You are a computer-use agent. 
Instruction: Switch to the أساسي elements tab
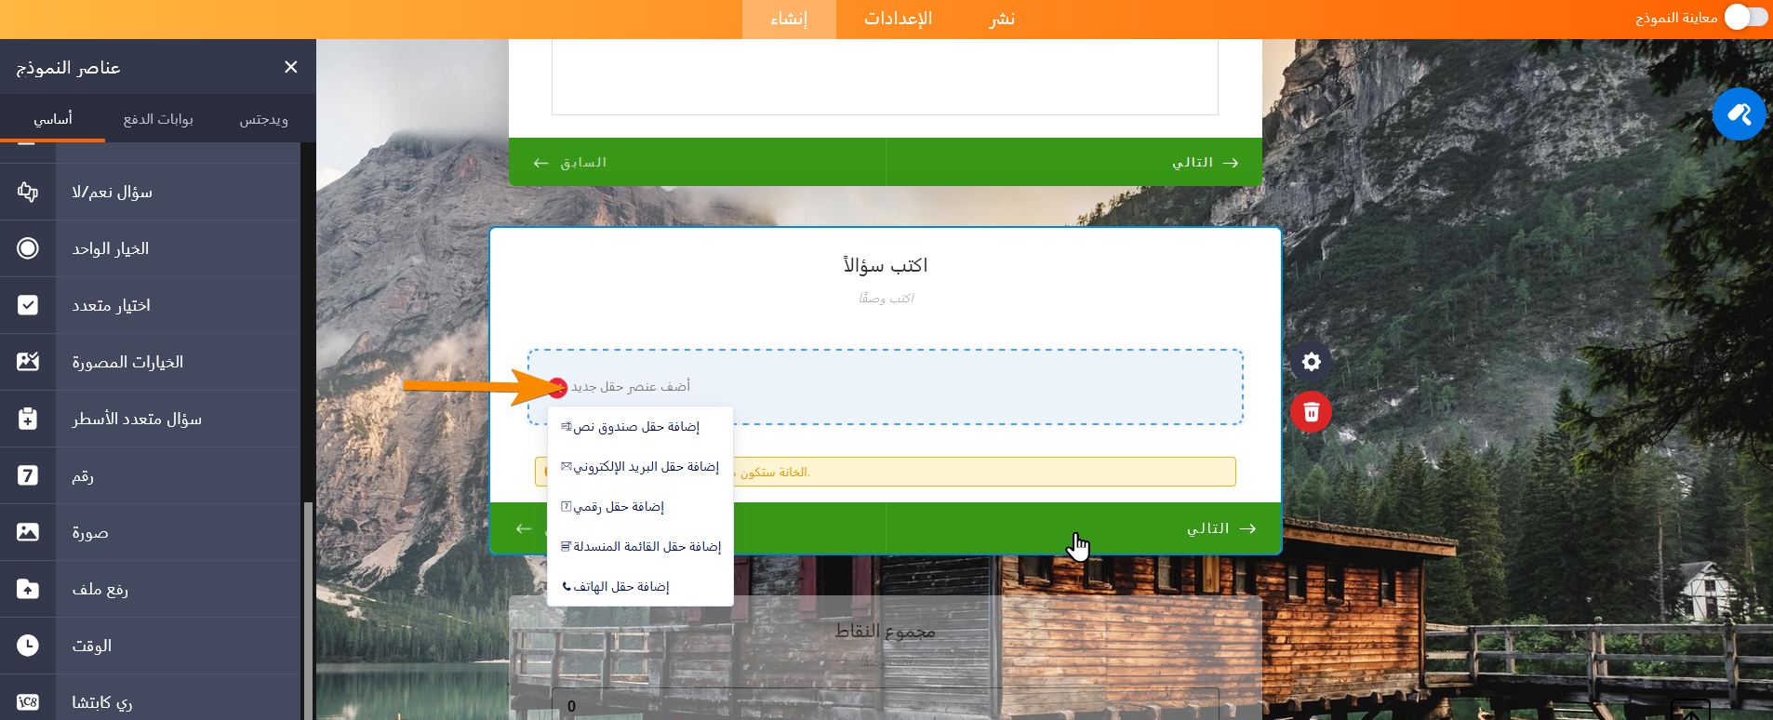pyautogui.click(x=53, y=119)
